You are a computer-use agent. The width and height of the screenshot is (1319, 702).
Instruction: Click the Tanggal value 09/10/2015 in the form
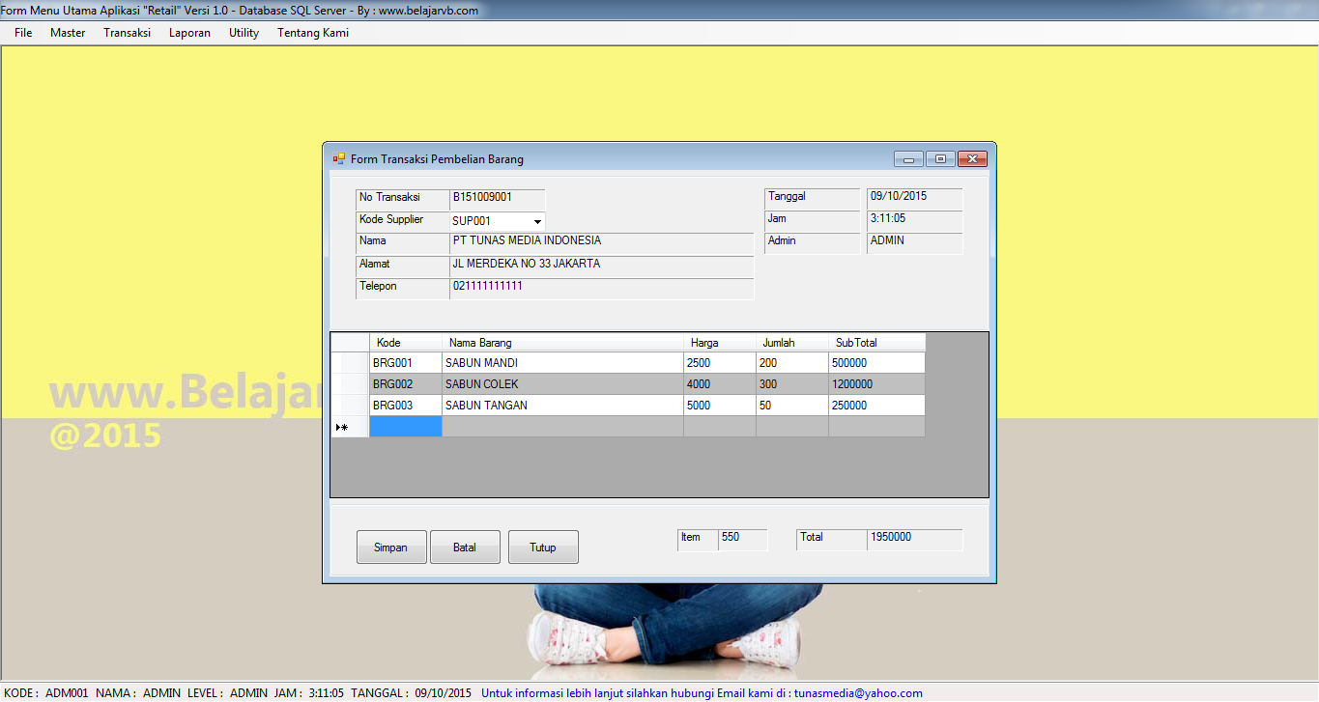click(914, 199)
